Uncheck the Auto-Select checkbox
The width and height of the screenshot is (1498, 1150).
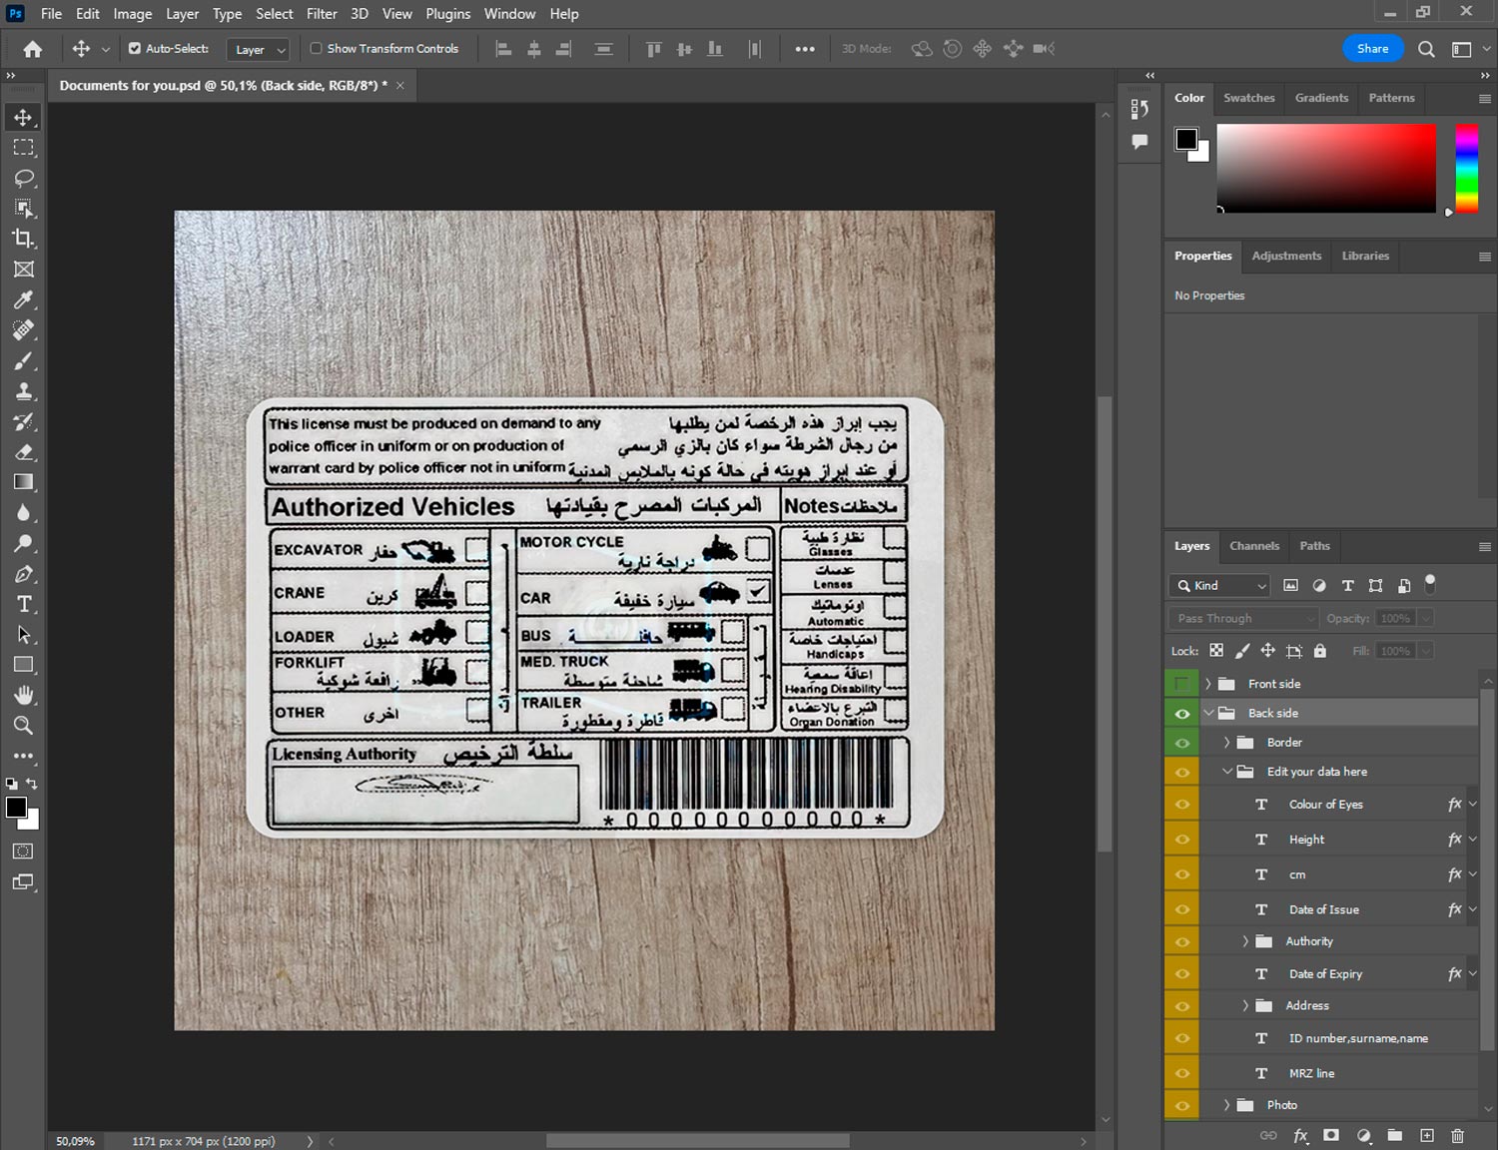[x=135, y=48]
